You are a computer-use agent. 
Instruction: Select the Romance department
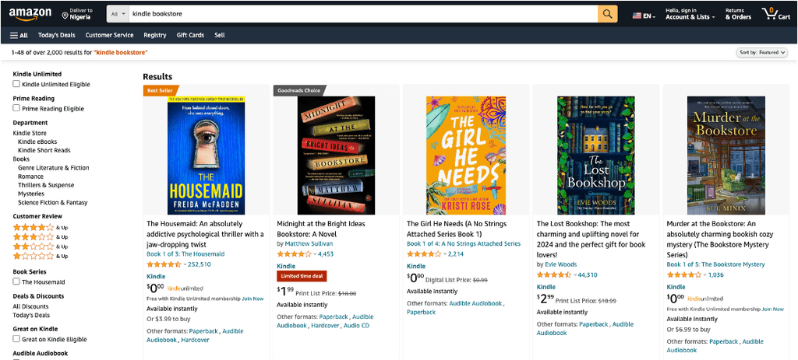(x=30, y=177)
